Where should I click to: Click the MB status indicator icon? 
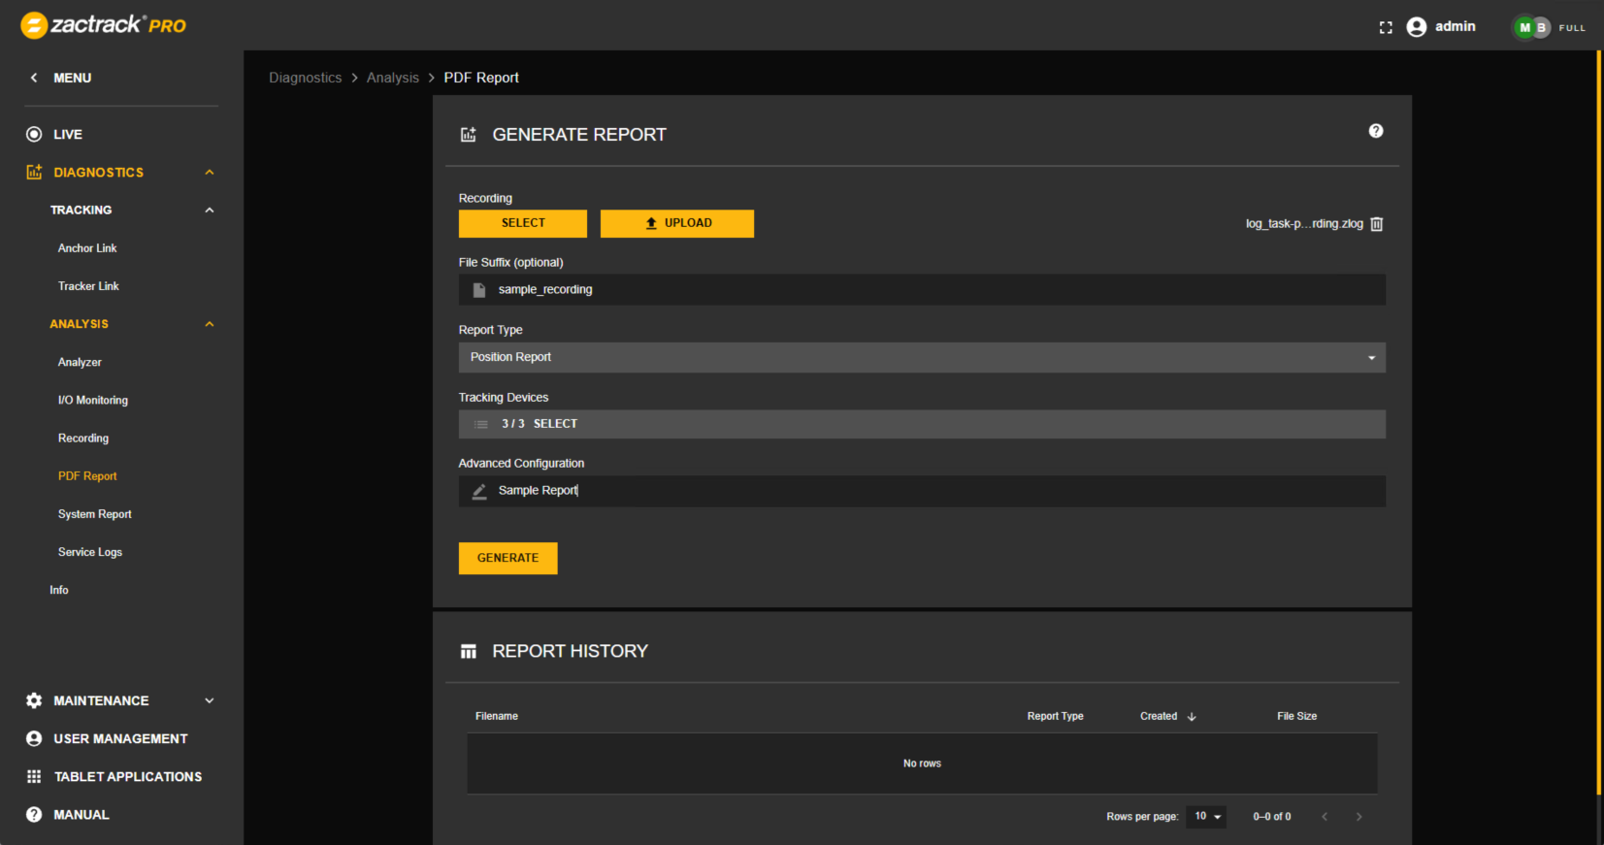tap(1531, 27)
